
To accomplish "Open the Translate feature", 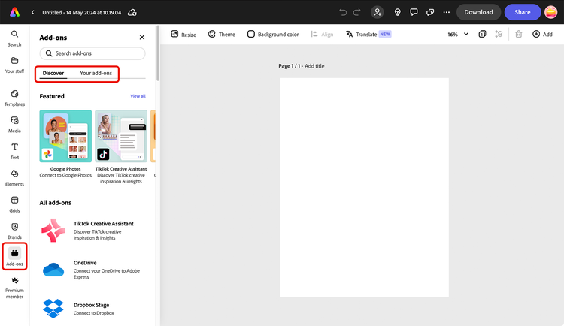I will pos(368,34).
